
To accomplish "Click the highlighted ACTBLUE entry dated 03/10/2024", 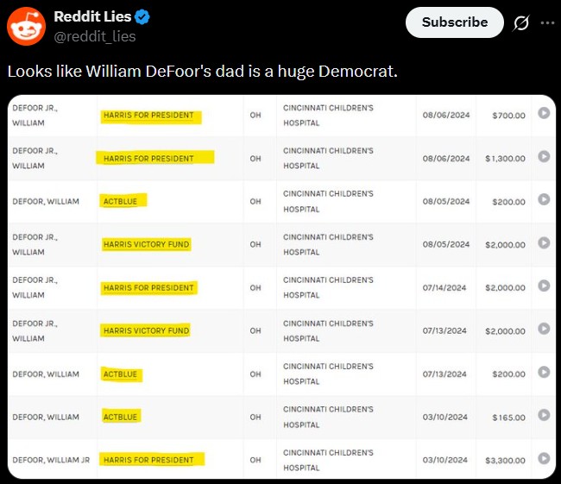I will click(x=120, y=417).
